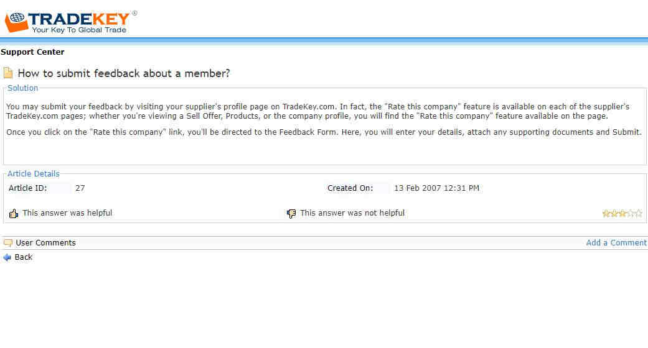Click the TRADEKEY logo wordmark

click(79, 19)
